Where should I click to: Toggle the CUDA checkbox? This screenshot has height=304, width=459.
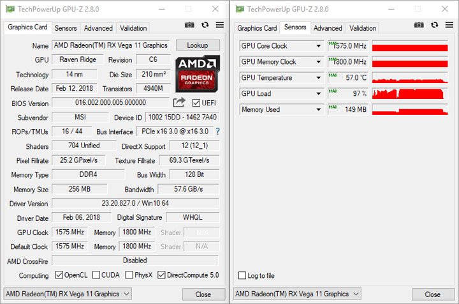96,275
